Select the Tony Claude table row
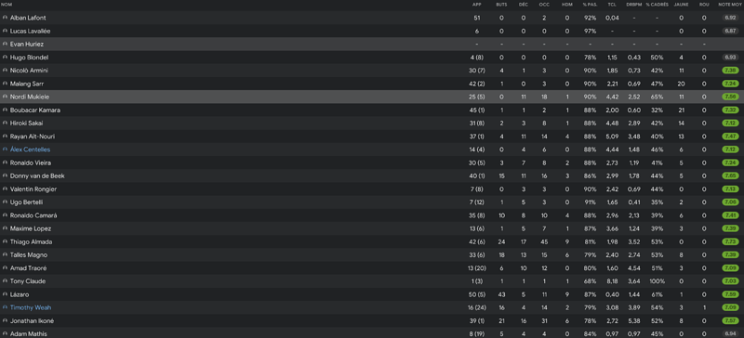 pyautogui.click(x=372, y=281)
